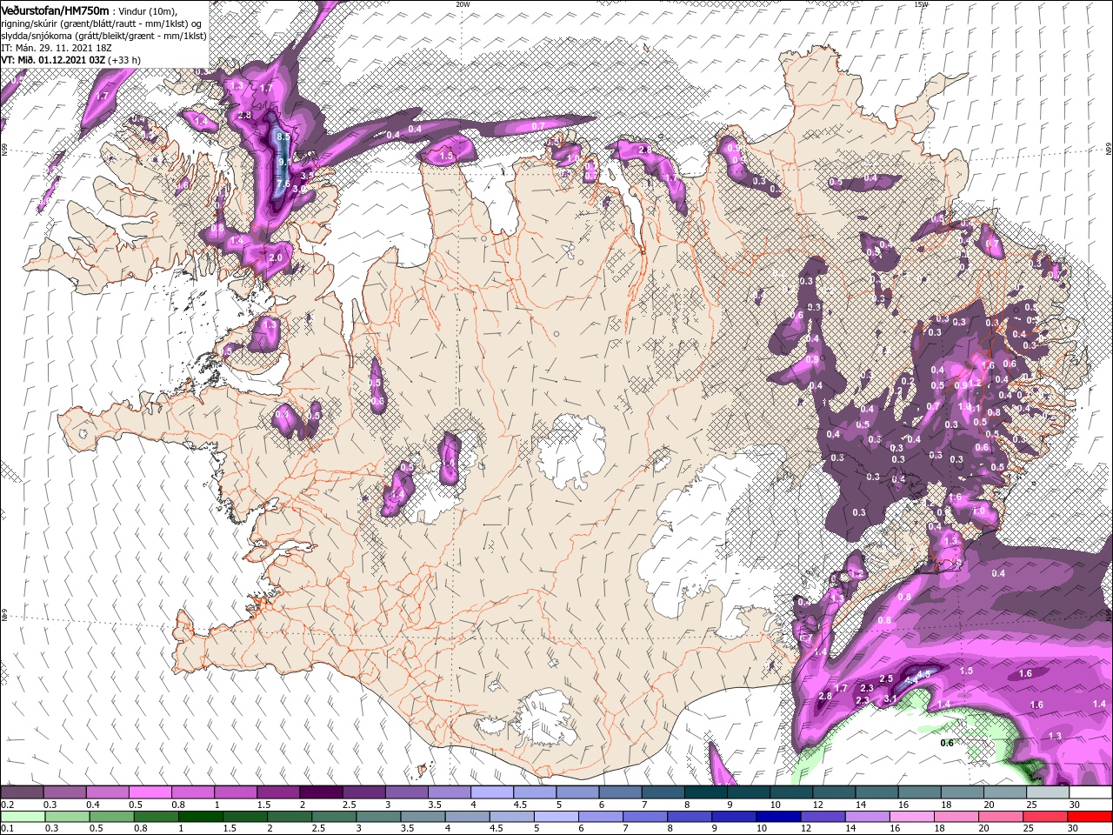Screen dimensions: 1113x835
Task: Click the 2.0 value label on map
Action: (x=277, y=258)
